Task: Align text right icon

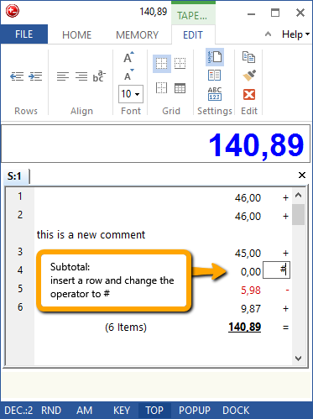Action: [81, 76]
